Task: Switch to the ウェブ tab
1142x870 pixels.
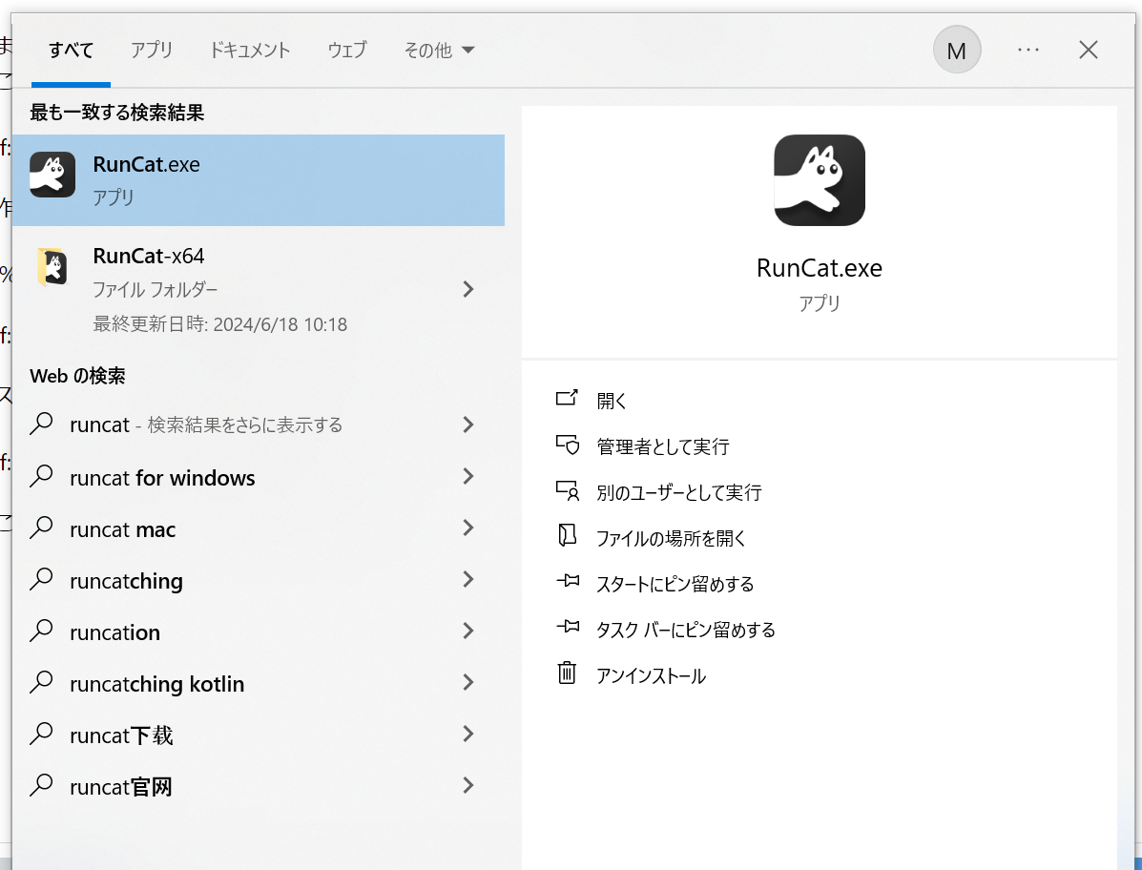Action: pos(346,51)
